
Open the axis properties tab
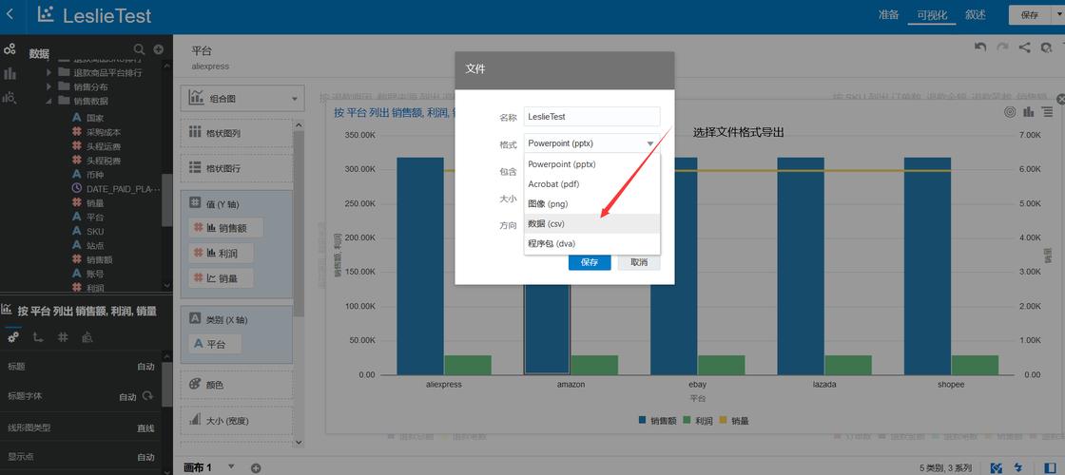(x=38, y=337)
